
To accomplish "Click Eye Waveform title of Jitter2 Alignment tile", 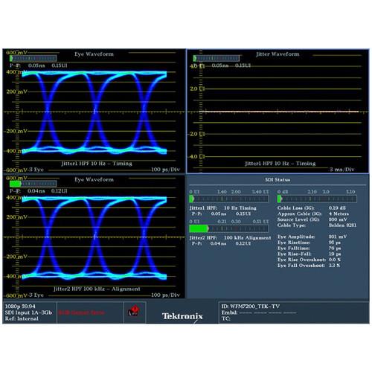I will point(94,179).
